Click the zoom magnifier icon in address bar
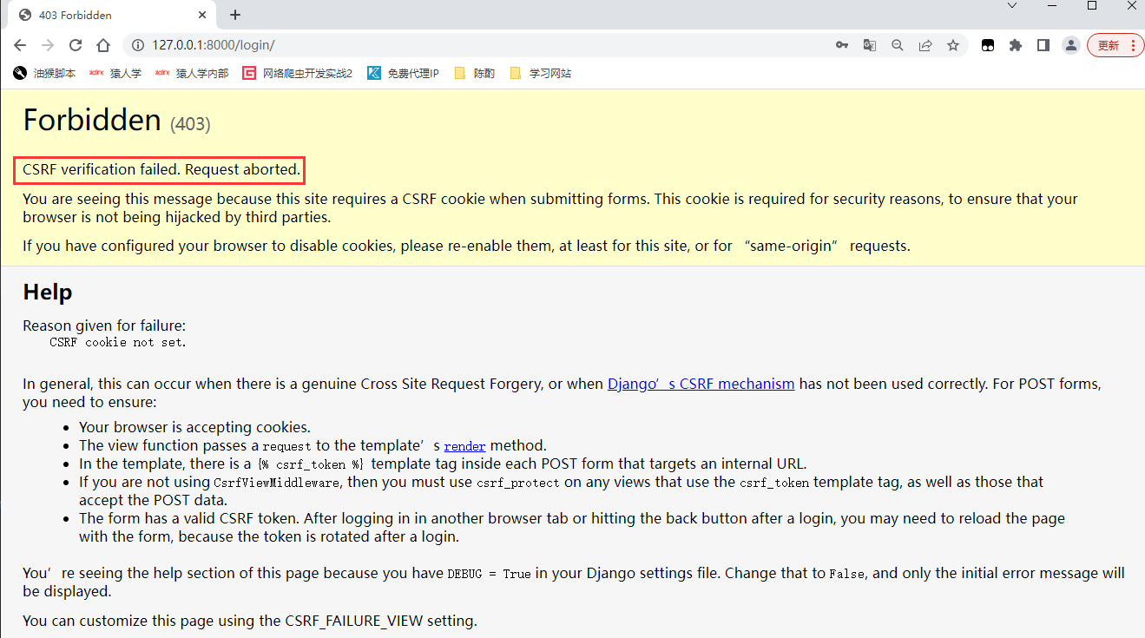1145x638 pixels. [x=898, y=45]
